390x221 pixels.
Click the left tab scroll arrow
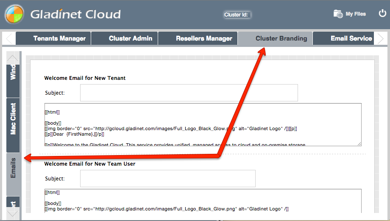tap(9, 38)
